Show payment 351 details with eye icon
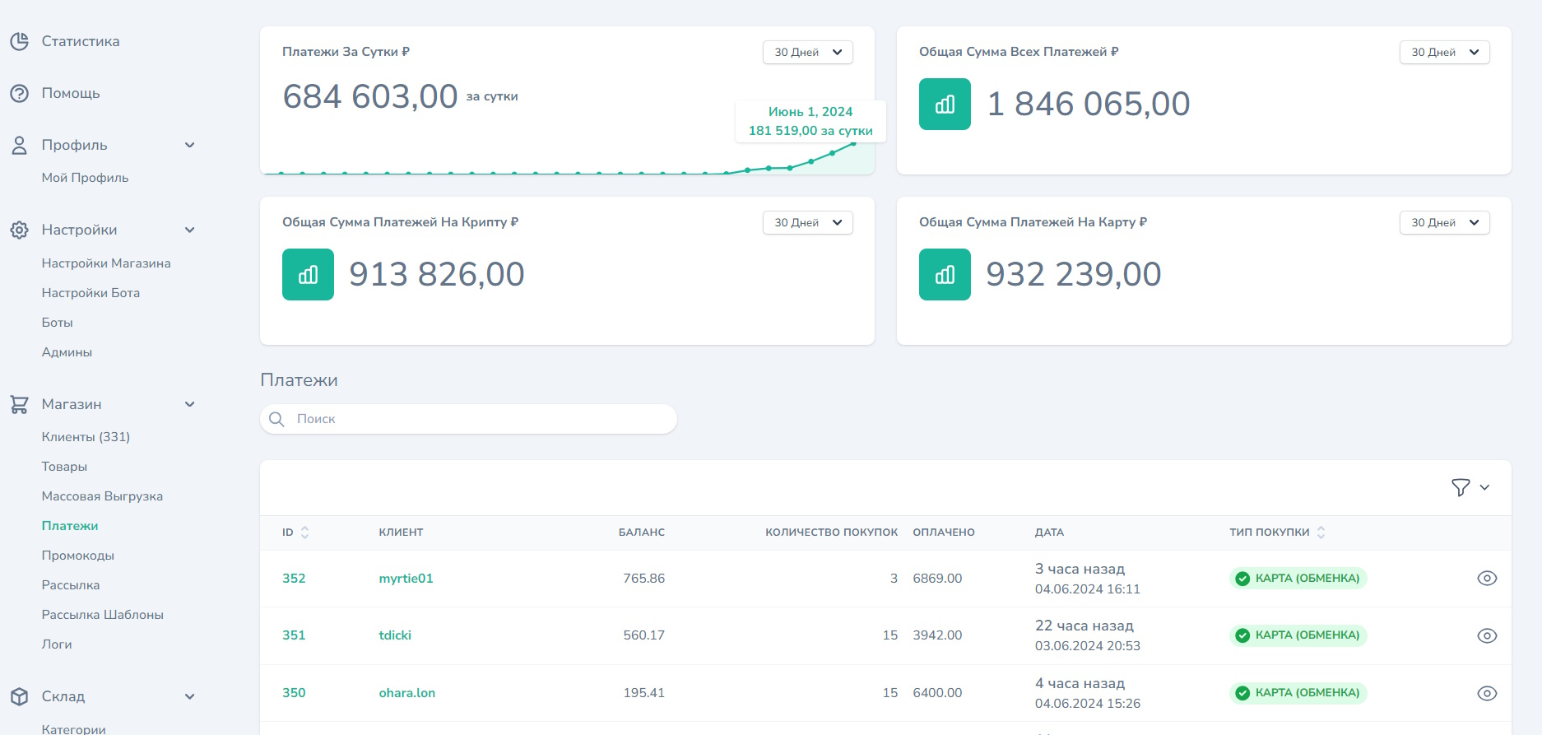The height and width of the screenshot is (735, 1542). [x=1487, y=635]
